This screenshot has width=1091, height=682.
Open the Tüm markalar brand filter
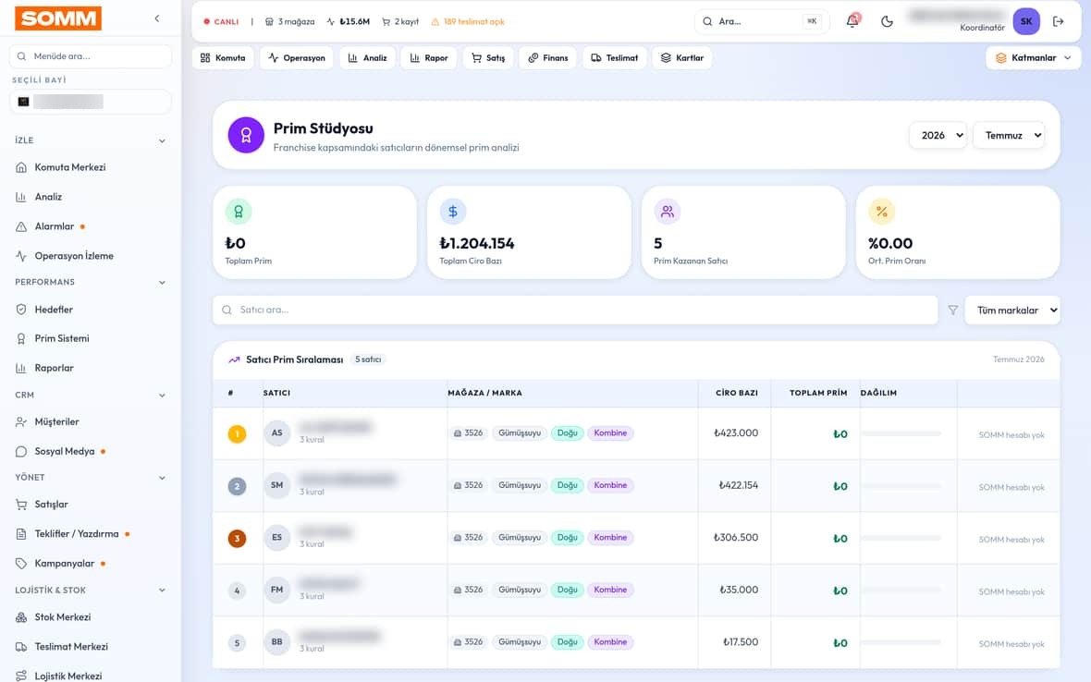pos(1012,311)
